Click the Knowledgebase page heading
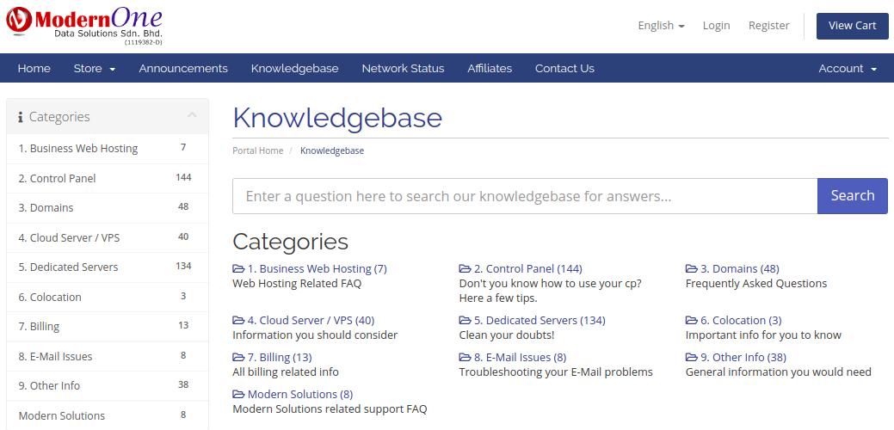Image resolution: width=894 pixels, height=430 pixels. pos(337,119)
